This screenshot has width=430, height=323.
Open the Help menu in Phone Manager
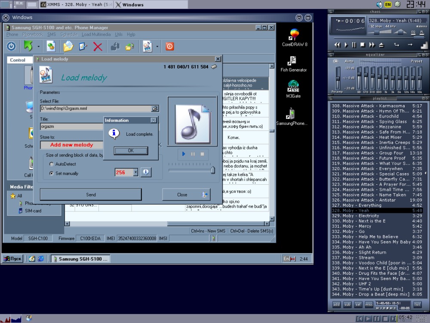[131, 34]
